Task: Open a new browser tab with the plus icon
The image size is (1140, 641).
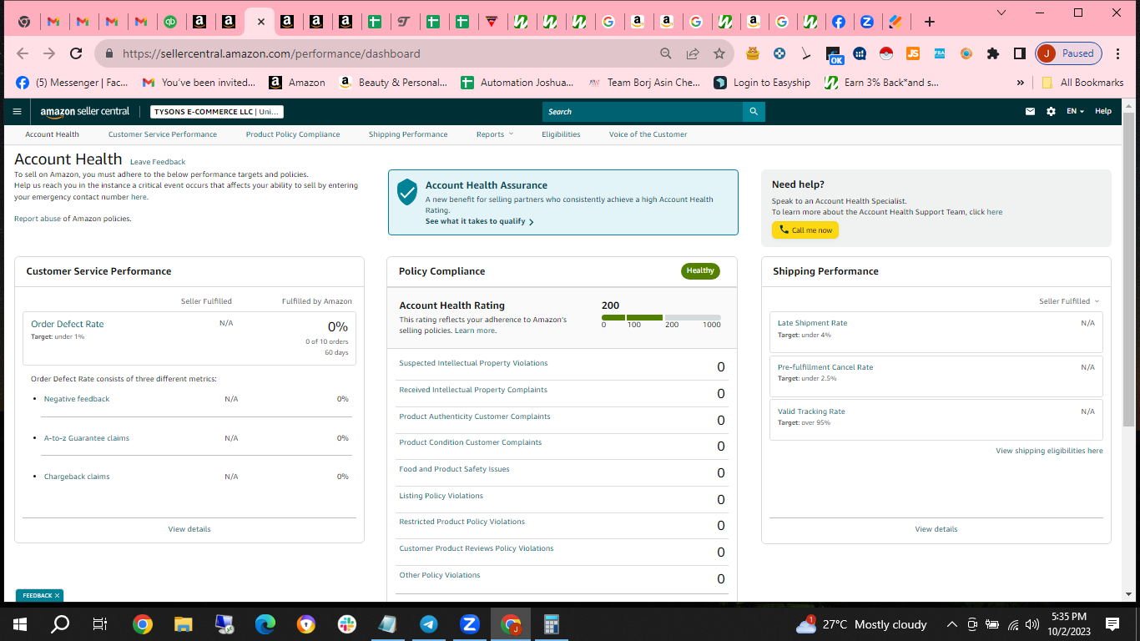Action: point(930,22)
